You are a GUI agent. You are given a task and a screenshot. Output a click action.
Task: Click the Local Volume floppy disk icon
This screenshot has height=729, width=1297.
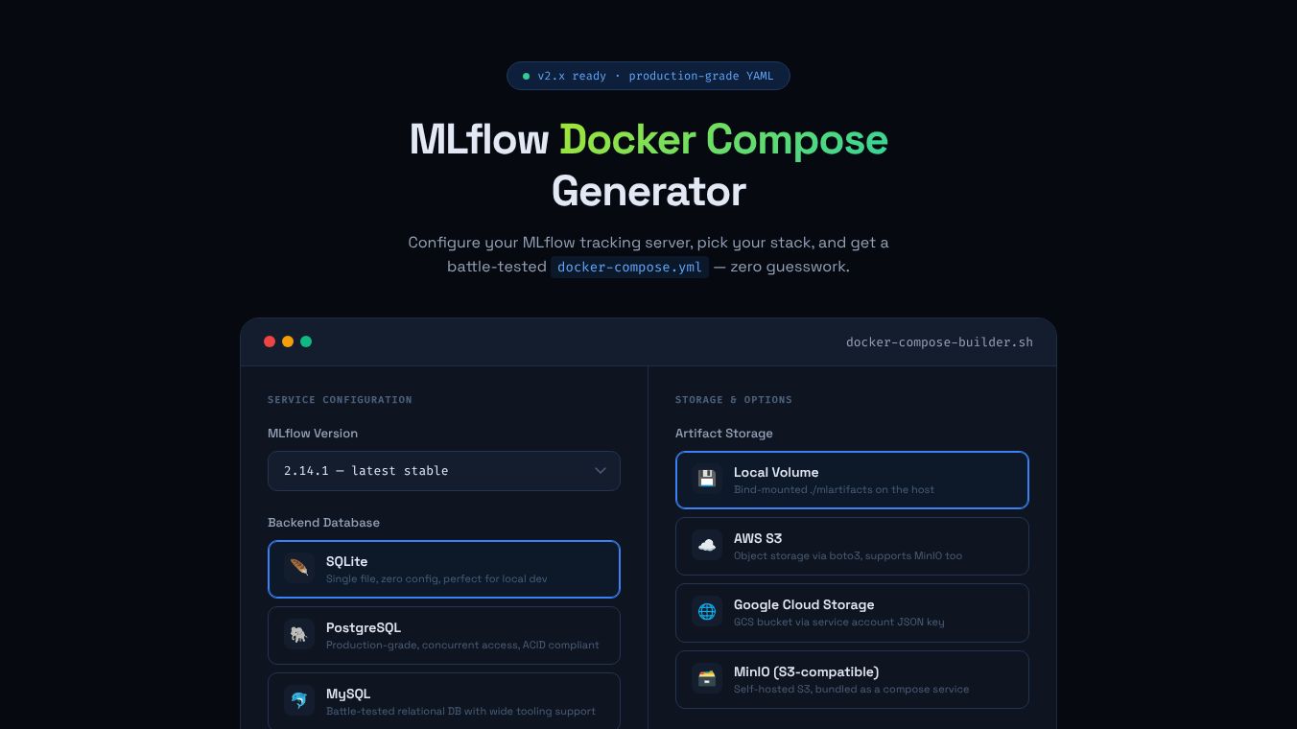[x=707, y=479]
